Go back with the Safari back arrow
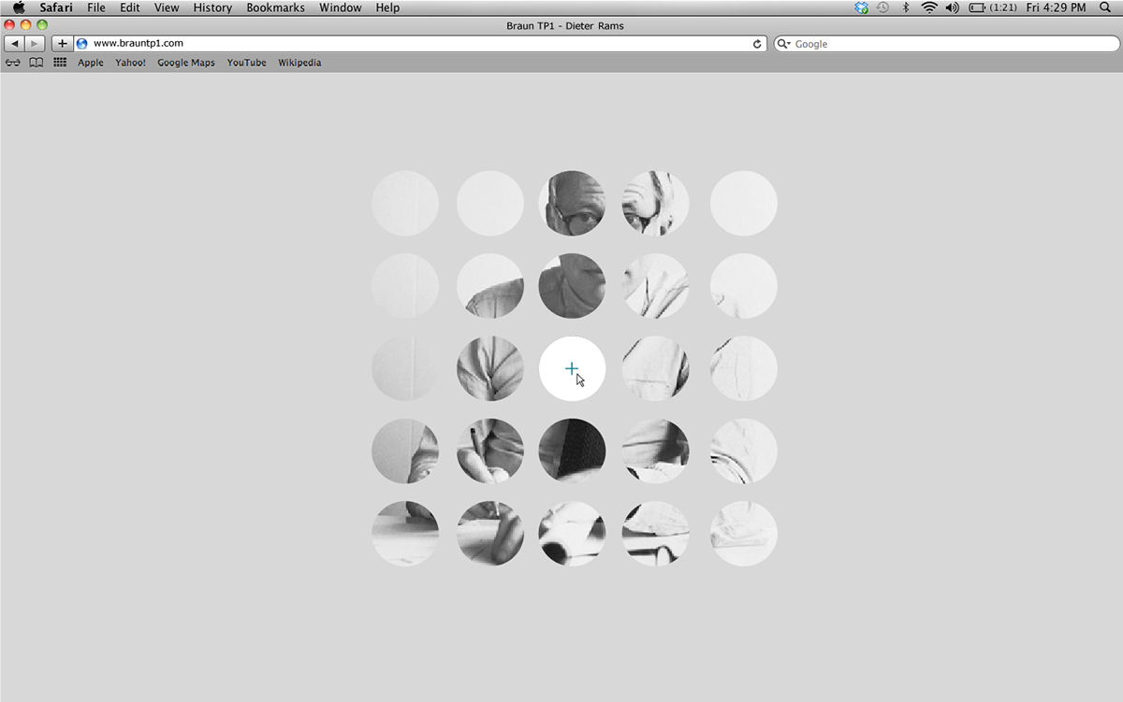 [15, 44]
